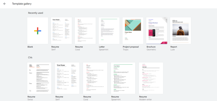Image resolution: width=217 pixels, height=101 pixels.
Task: Click the 'Brochure' label
Action: tap(151, 47)
